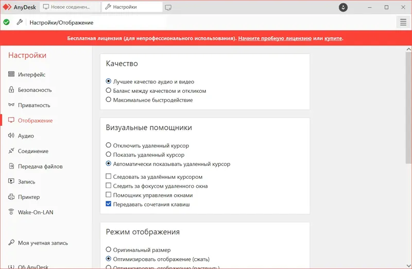412x269 pixels.
Task: Click Начните пробную лицензию link
Action: click(274, 38)
